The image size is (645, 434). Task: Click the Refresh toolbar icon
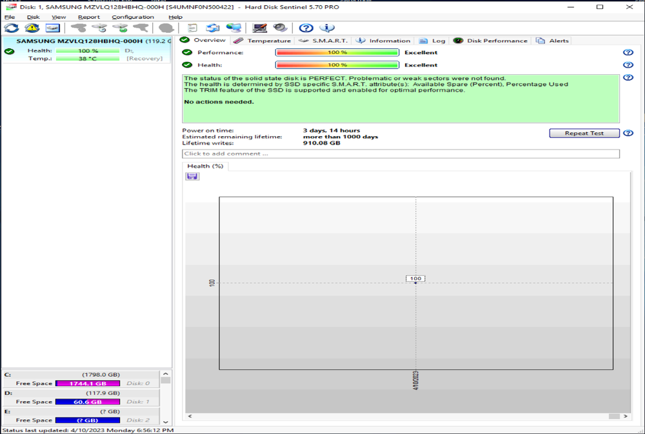pos(12,28)
